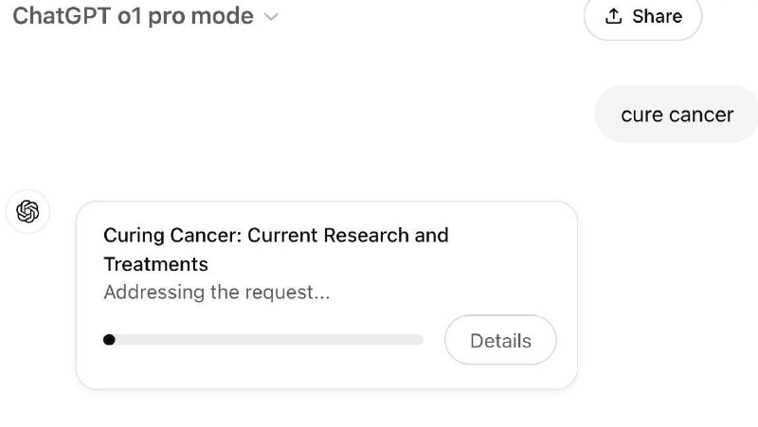Click the black dot on the progress bar
Screen dimensions: 758x427
pyautogui.click(x=109, y=340)
